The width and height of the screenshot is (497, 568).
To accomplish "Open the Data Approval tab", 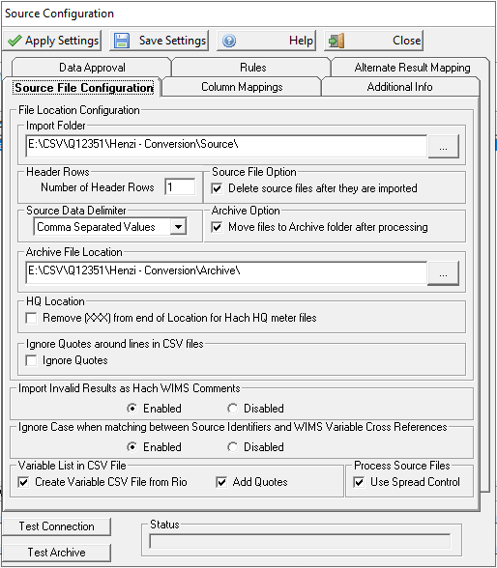I will tap(92, 68).
